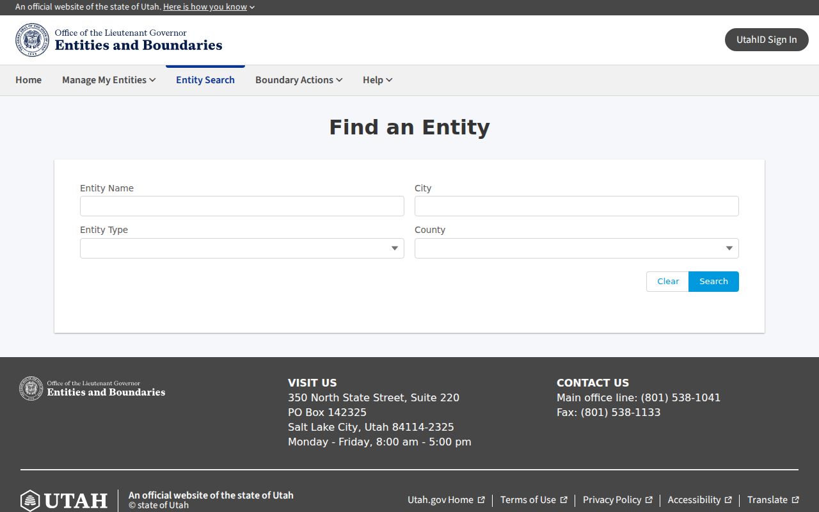Open 'Here is how you know' link
This screenshot has width=819, height=512.
tap(205, 7)
